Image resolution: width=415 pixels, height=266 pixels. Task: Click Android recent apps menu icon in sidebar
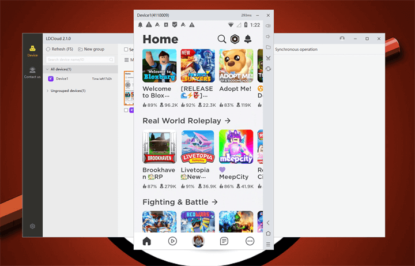(x=268, y=244)
